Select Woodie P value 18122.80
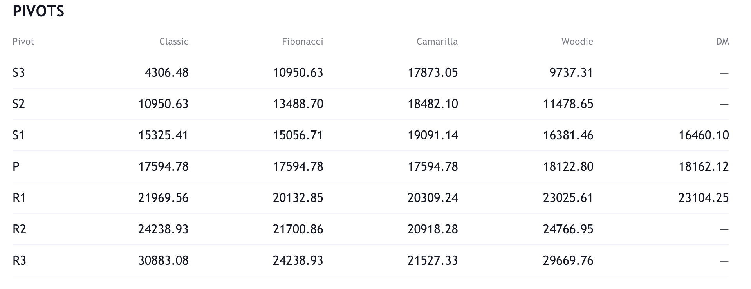Viewport: 751px width, 289px height. [x=568, y=166]
